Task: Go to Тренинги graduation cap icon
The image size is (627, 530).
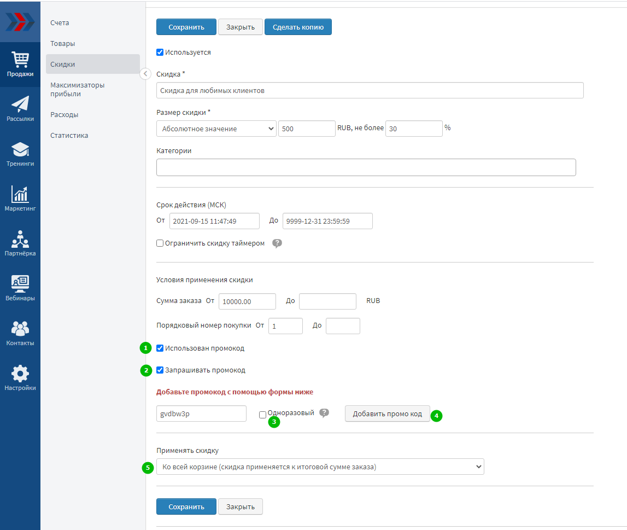Action: pyautogui.click(x=20, y=154)
